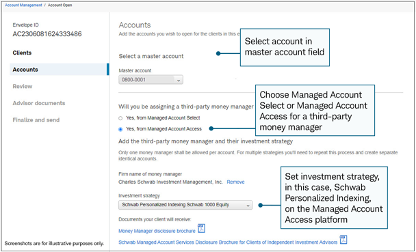The height and width of the screenshot is (252, 416).
Task: Click the Accounts page heading
Action: coord(135,25)
